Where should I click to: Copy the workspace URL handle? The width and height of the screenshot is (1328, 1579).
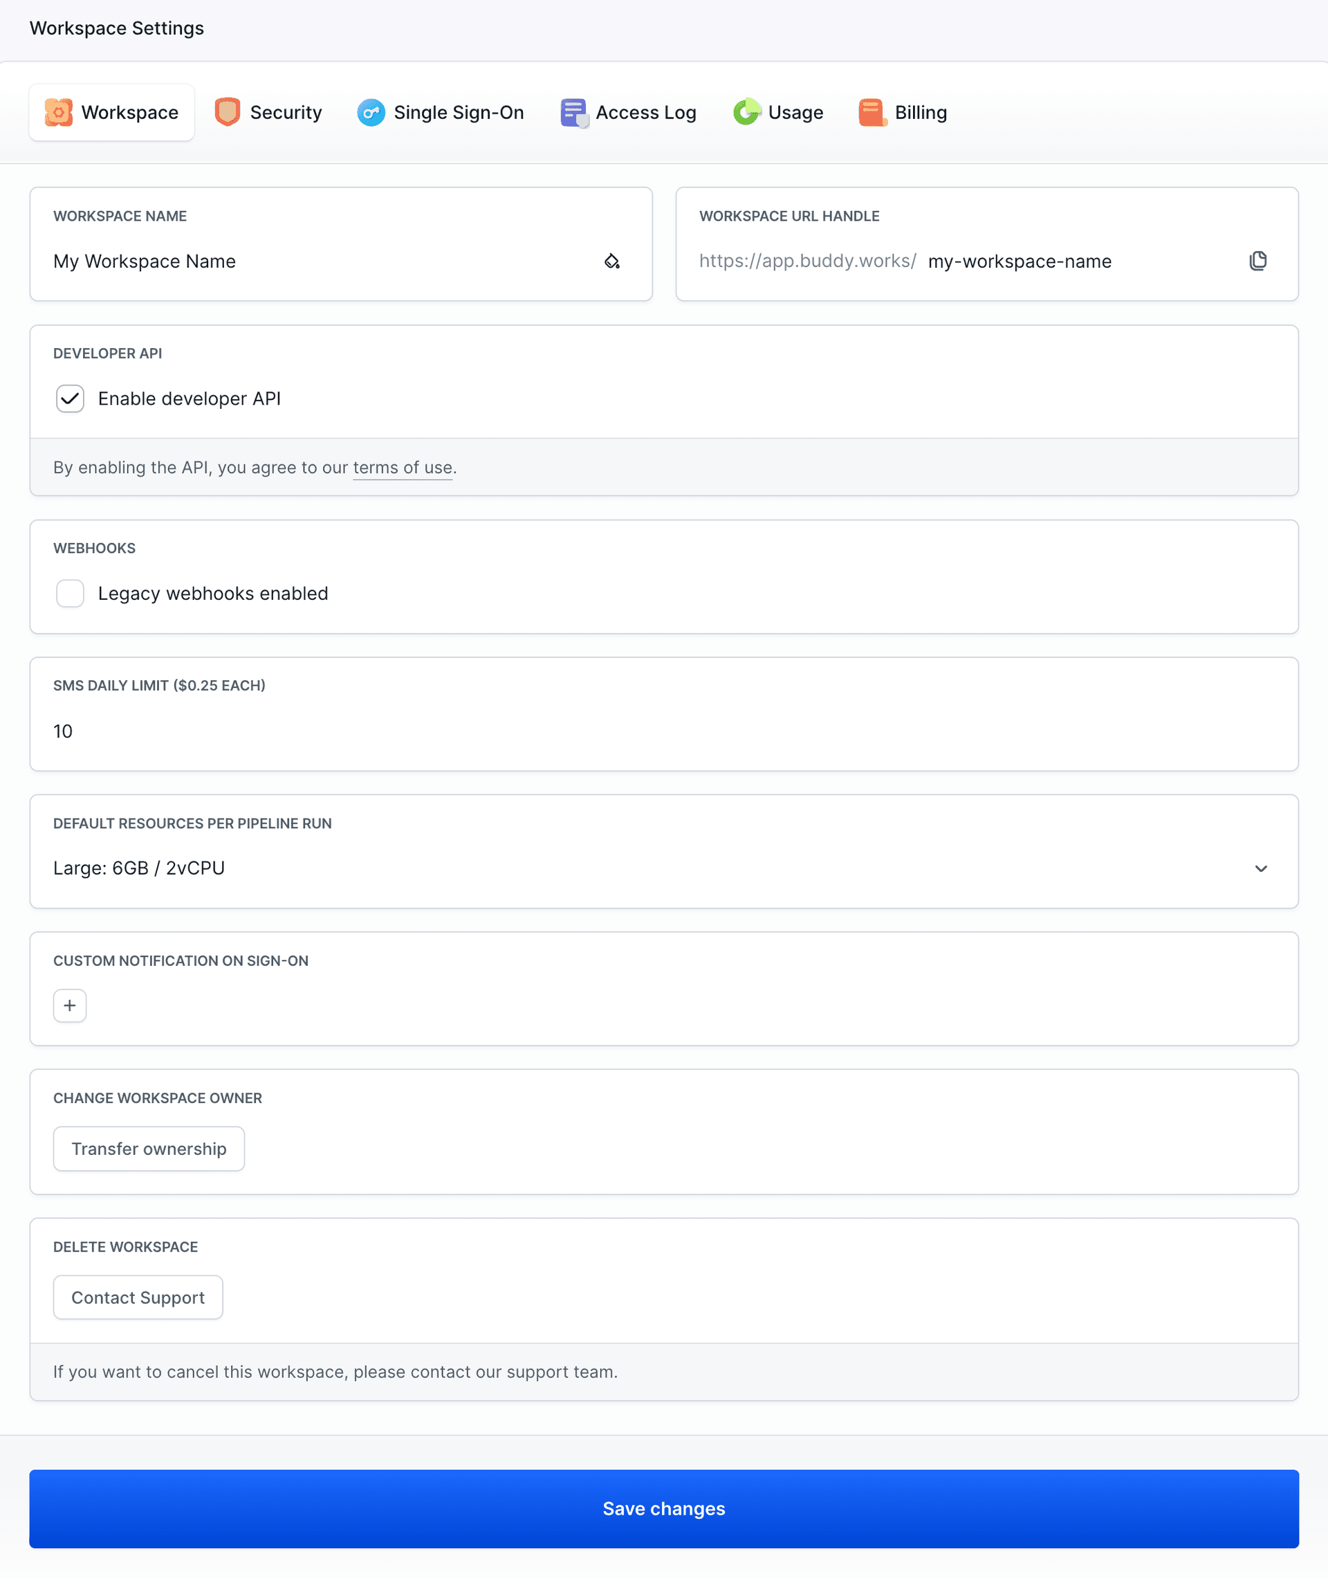[x=1258, y=261]
